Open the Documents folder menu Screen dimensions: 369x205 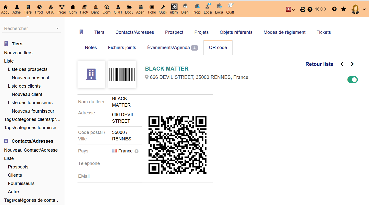129,9
